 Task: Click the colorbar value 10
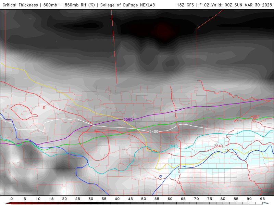tap(38, 199)
